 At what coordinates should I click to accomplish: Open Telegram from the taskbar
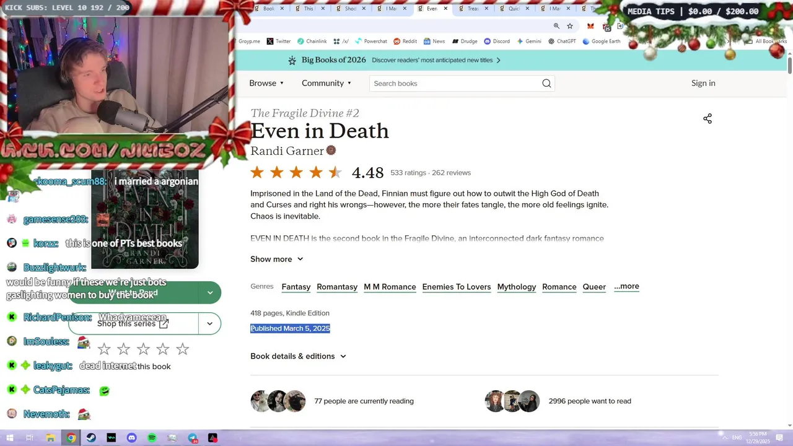193,438
